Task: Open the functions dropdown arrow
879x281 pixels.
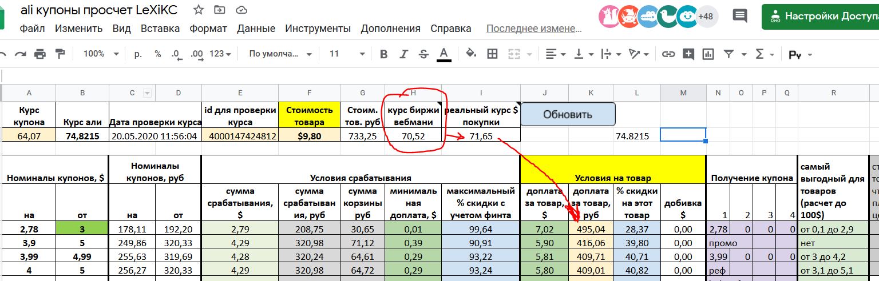Action: 773,54
